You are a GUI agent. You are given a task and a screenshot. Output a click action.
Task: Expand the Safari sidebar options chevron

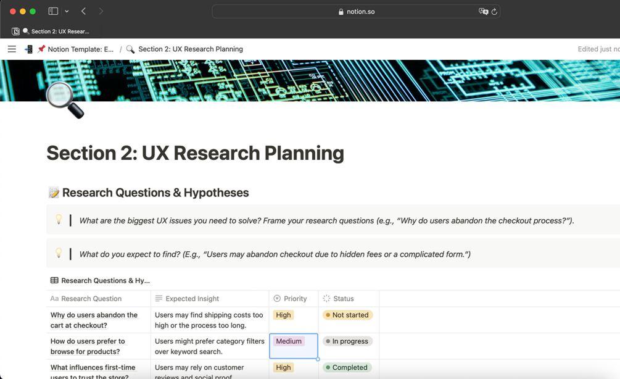pyautogui.click(x=67, y=12)
